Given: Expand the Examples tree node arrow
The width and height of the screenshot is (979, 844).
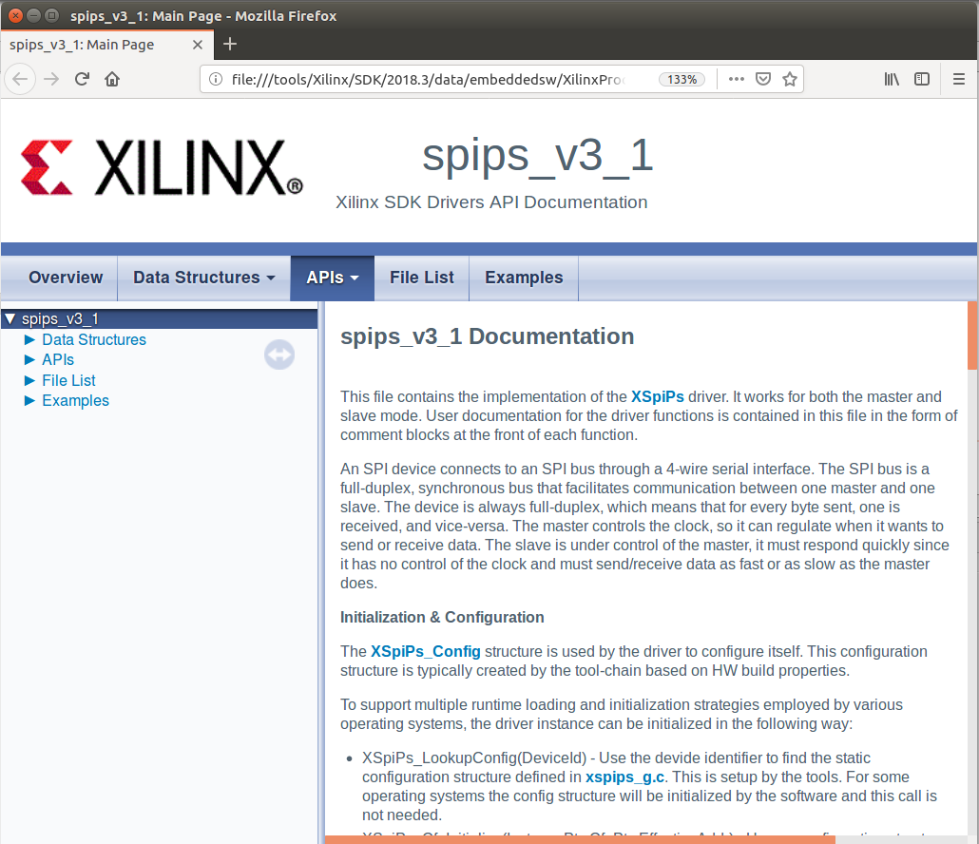Looking at the screenshot, I should click(x=29, y=400).
